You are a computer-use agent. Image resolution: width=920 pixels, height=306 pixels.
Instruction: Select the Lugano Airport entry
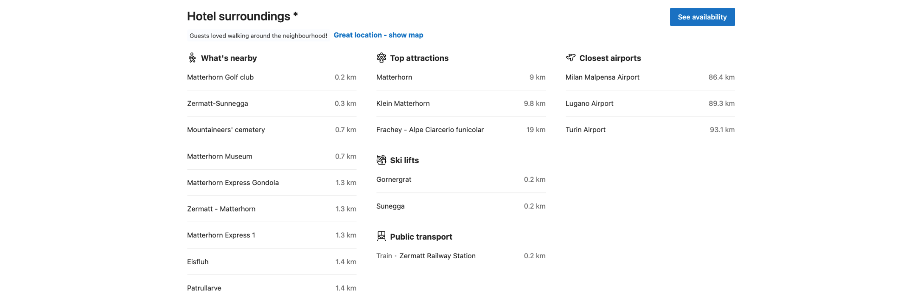pos(650,103)
